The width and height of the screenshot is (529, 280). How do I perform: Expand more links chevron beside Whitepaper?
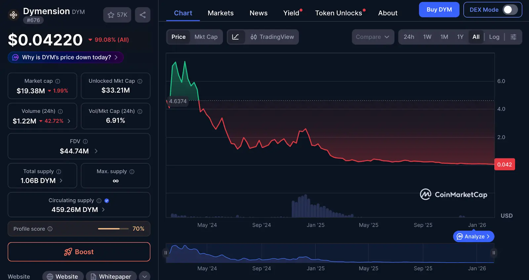144,276
